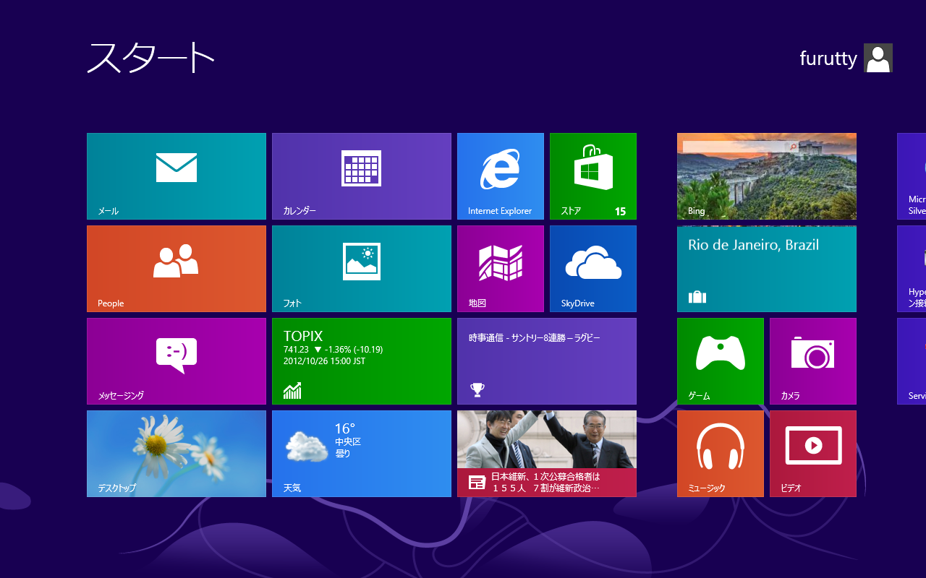926x578 pixels.
Task: Open the Photos (フォト) tile
Action: click(362, 269)
